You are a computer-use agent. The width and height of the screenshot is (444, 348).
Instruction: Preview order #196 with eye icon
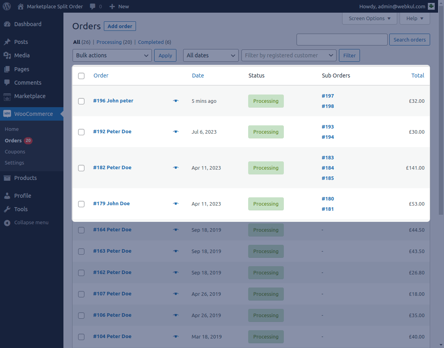point(176,101)
